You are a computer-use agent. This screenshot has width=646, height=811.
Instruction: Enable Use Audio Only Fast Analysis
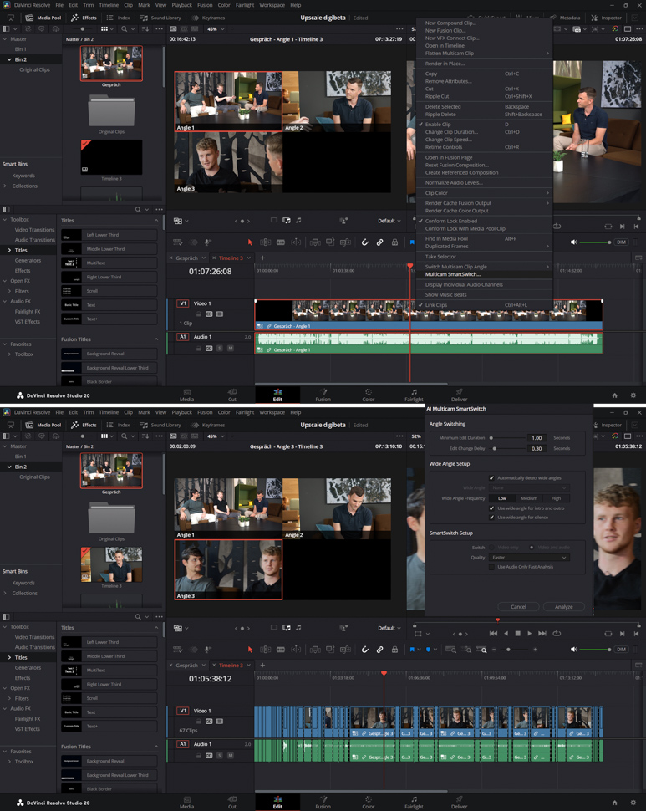pos(491,567)
